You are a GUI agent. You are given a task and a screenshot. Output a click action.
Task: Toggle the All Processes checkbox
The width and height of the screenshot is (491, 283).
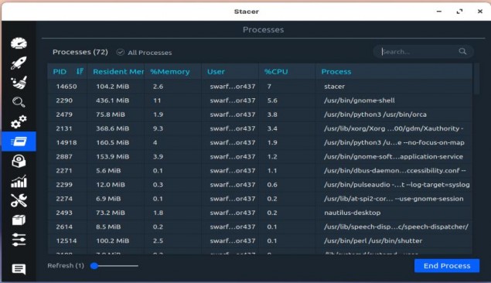(121, 53)
